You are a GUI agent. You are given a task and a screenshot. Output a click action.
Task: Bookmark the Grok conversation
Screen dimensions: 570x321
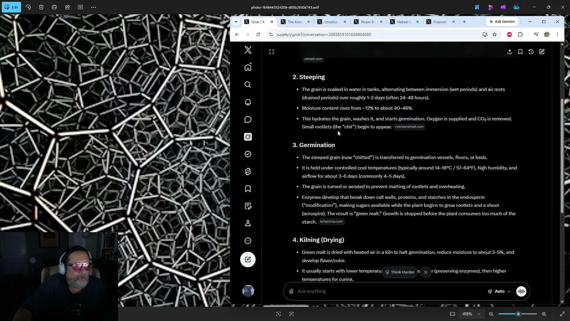click(x=520, y=52)
